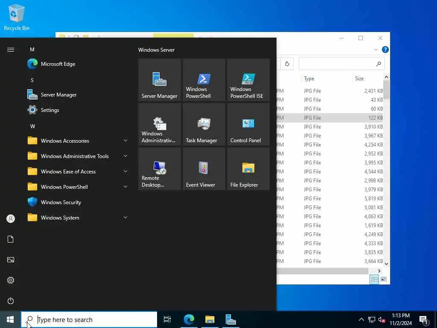Jump to letter S in the app list
The width and height of the screenshot is (437, 328).
(32, 80)
